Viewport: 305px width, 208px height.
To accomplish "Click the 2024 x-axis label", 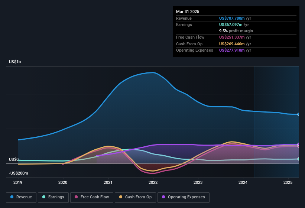I will coord(243,182).
